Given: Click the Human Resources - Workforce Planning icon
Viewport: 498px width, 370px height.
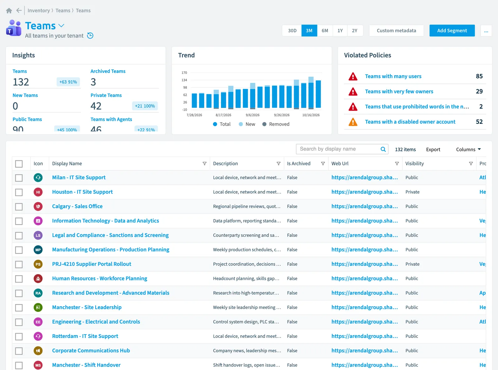Looking at the screenshot, I should click(x=38, y=279).
